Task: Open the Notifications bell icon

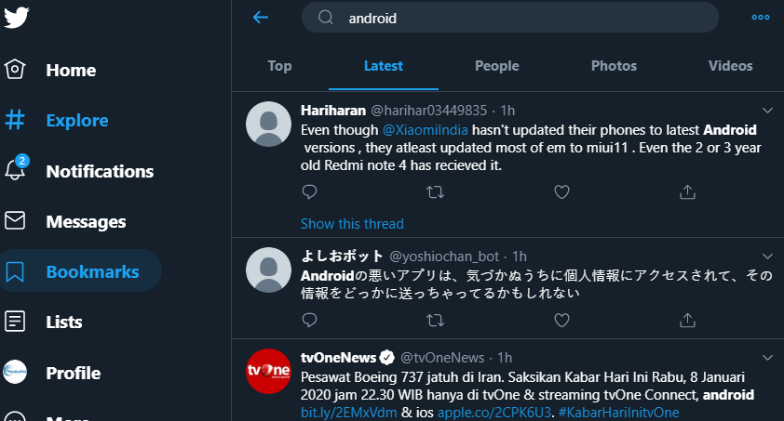Action: (x=16, y=170)
